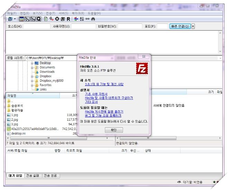Expand the Dropbox_mylj000 tree node
The height and width of the screenshot is (190, 228).
pyautogui.click(x=32, y=81)
